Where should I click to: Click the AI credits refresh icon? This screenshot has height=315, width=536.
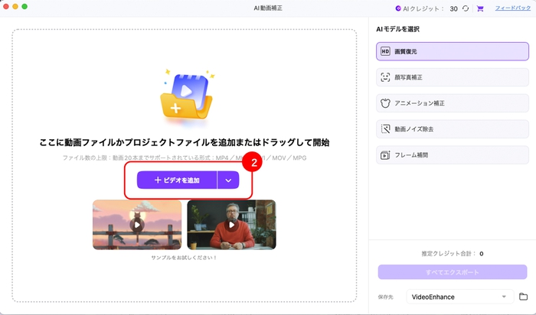pyautogui.click(x=466, y=8)
